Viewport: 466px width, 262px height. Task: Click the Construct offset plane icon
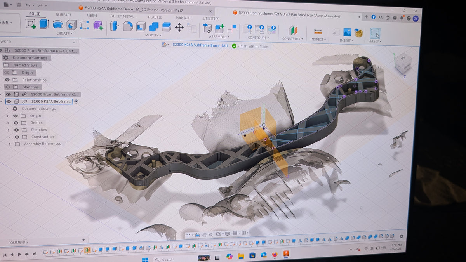coord(293,30)
